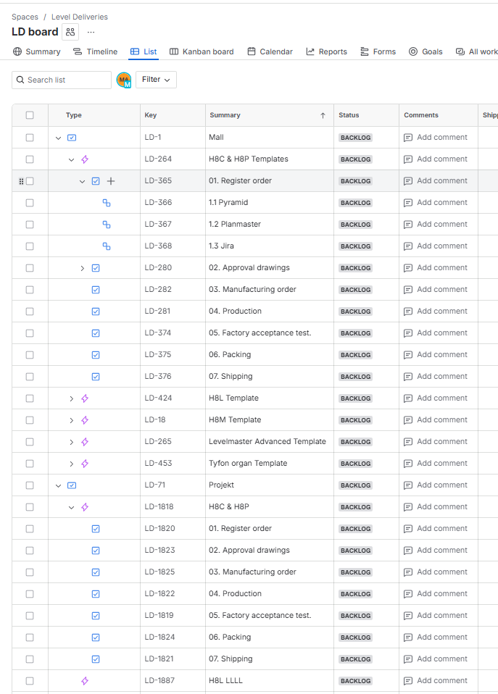
Task: Check the row checkbox for LD-71 Projekt
Action: pyautogui.click(x=30, y=485)
